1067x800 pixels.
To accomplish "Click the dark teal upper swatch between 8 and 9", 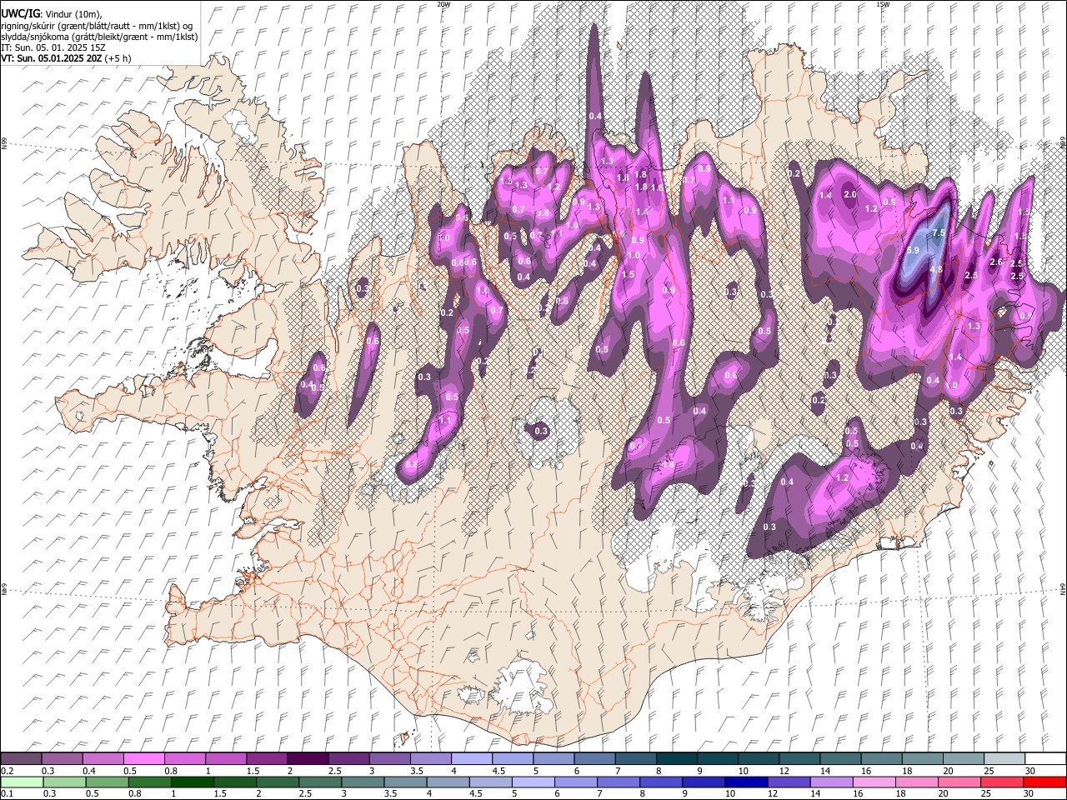I will tap(676, 758).
